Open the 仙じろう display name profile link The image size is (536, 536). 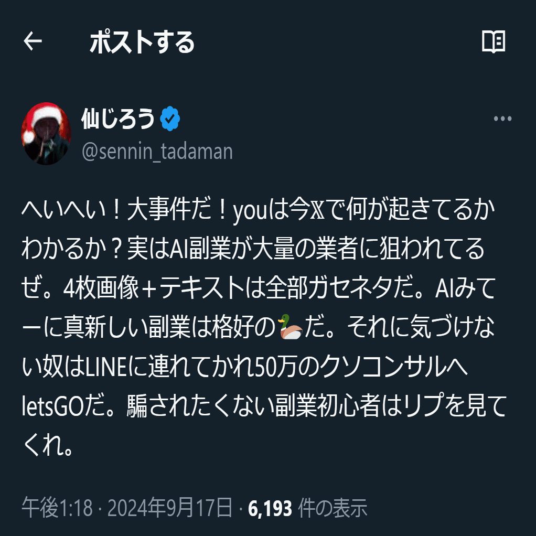118,119
